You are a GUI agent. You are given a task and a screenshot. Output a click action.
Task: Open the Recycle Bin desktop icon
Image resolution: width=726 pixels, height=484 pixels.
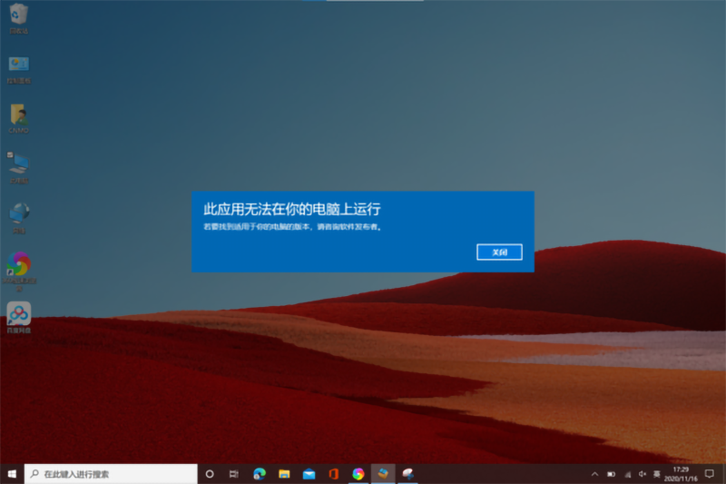click(18, 18)
